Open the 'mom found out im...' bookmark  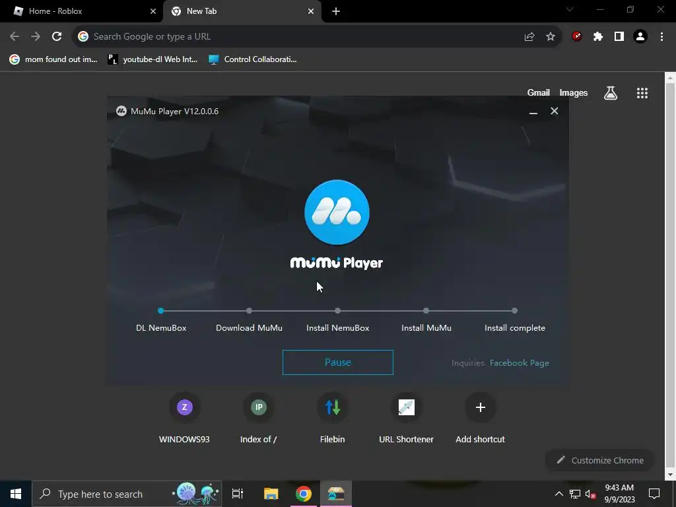(x=53, y=59)
